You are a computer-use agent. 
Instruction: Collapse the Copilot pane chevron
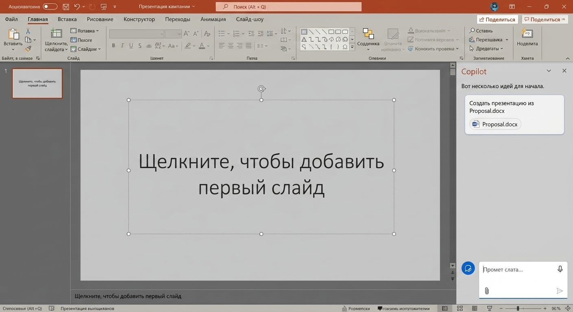[549, 71]
